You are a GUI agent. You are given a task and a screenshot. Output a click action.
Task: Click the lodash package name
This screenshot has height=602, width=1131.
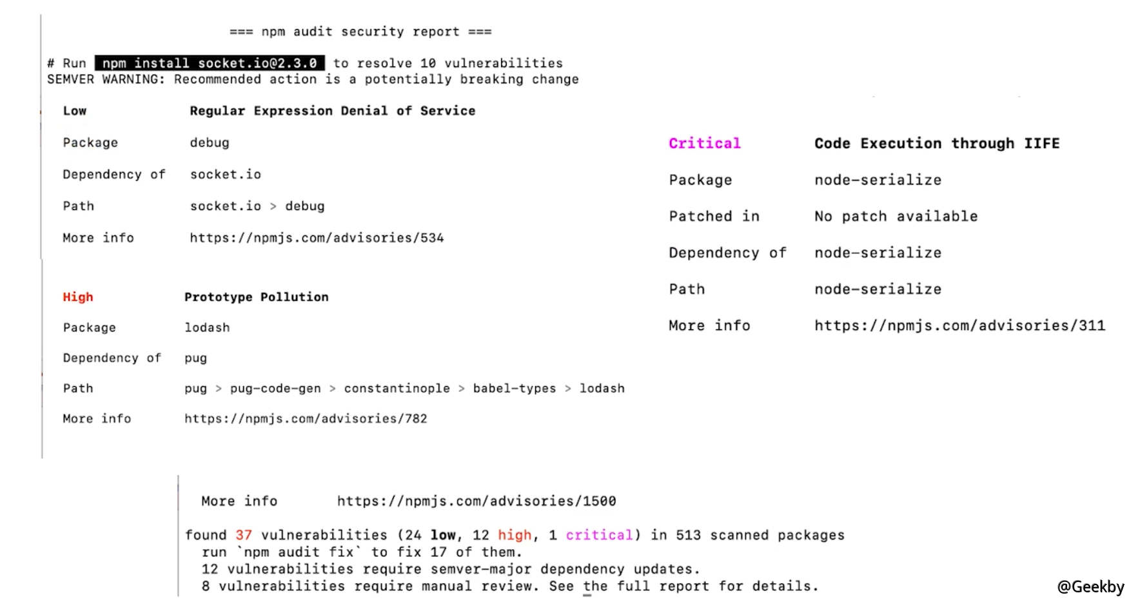[207, 327]
